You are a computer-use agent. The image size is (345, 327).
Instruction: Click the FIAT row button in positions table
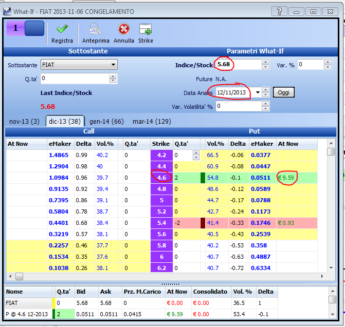[x=28, y=303]
